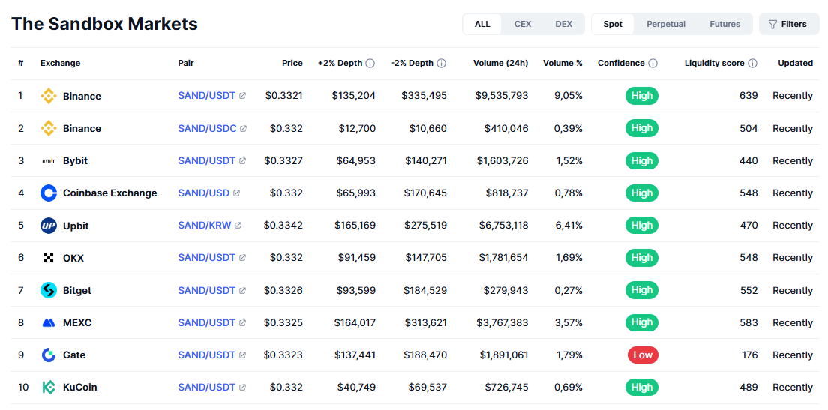
Task: Click the Gate exchange name
Action: 74,355
